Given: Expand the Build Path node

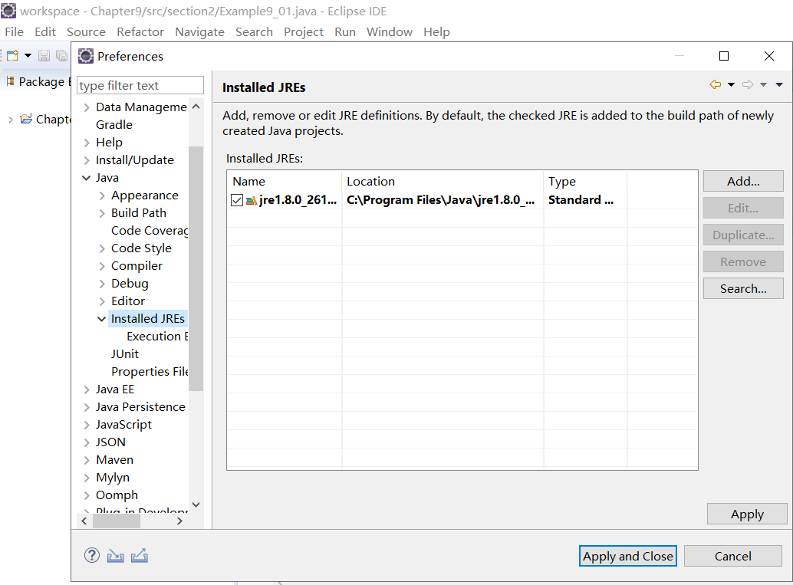Looking at the screenshot, I should (102, 213).
